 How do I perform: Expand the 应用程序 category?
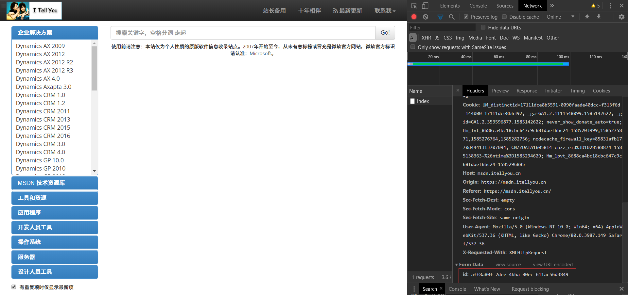click(x=55, y=213)
